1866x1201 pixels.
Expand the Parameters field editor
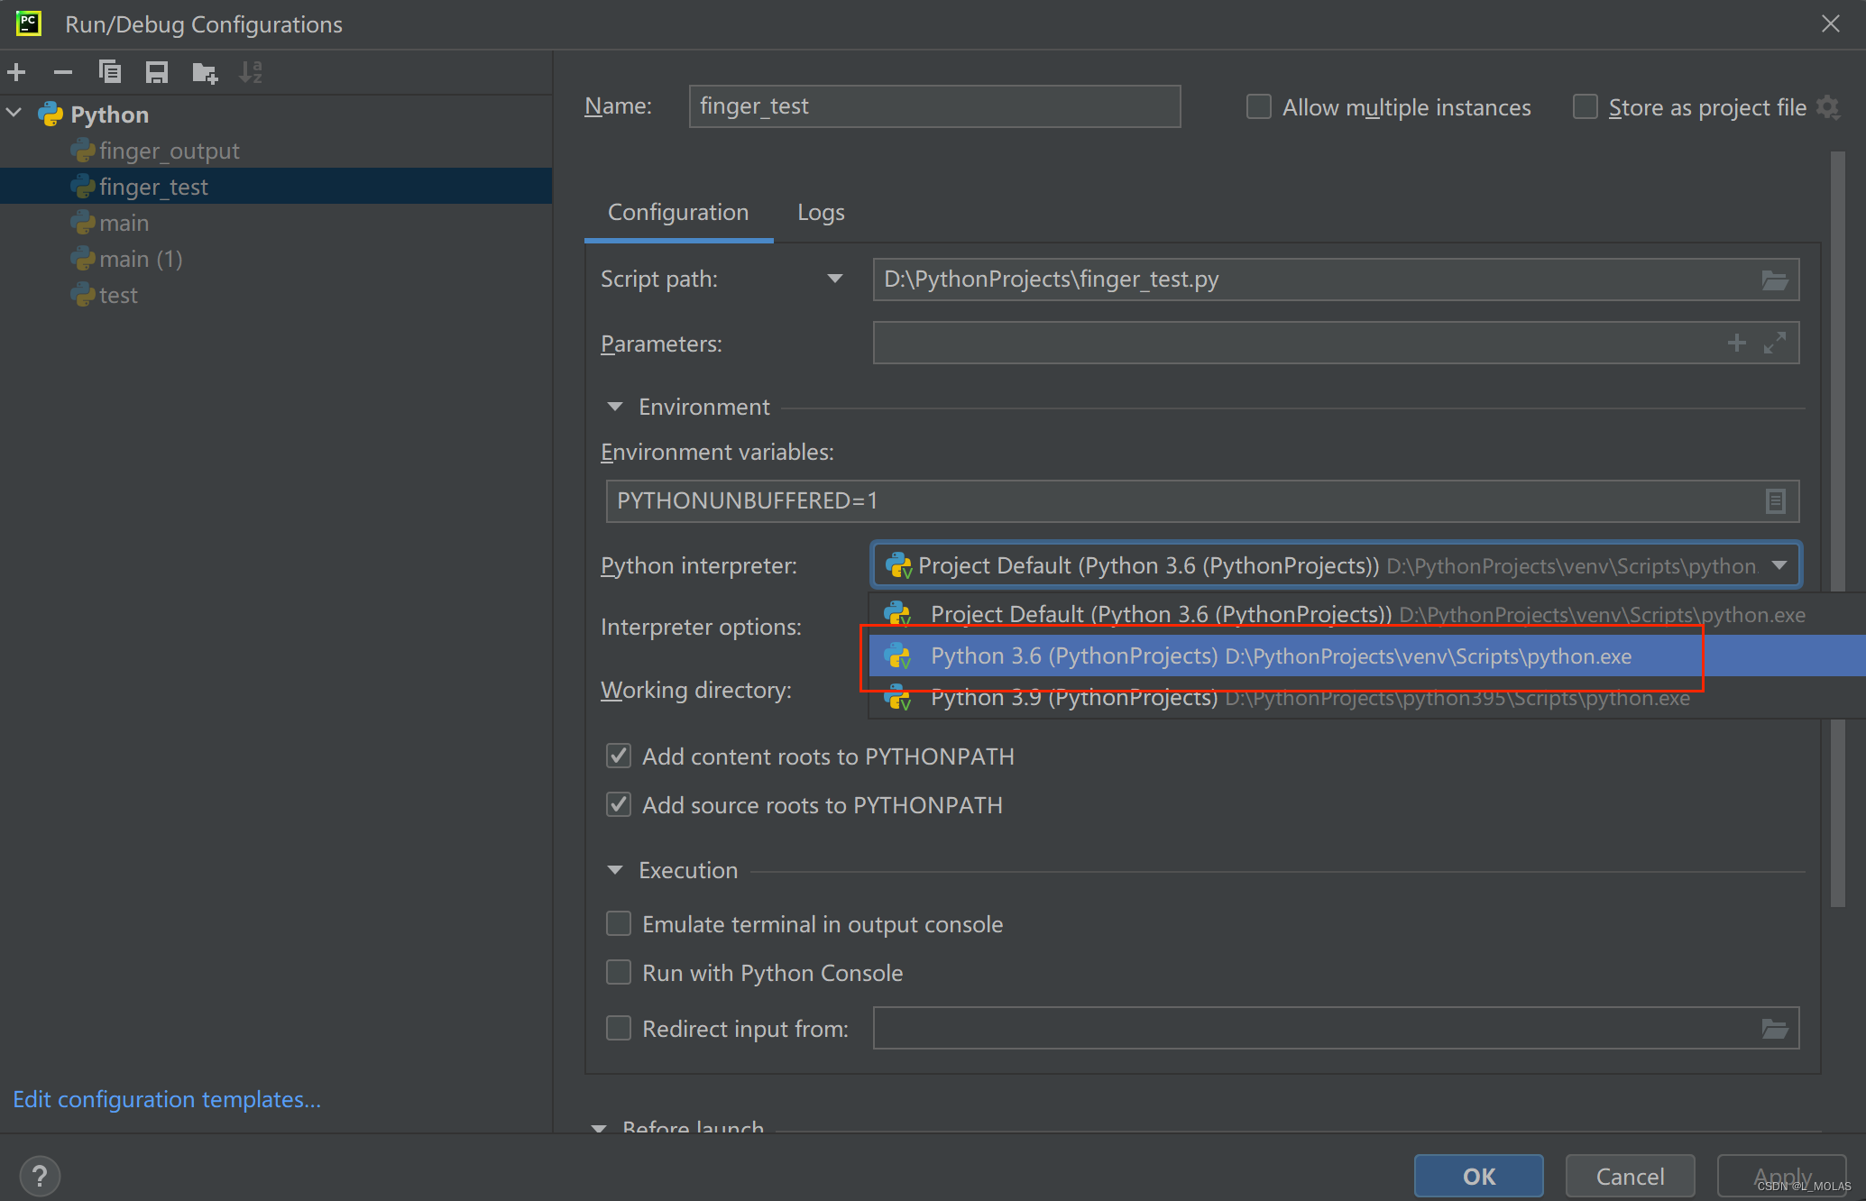[1774, 344]
